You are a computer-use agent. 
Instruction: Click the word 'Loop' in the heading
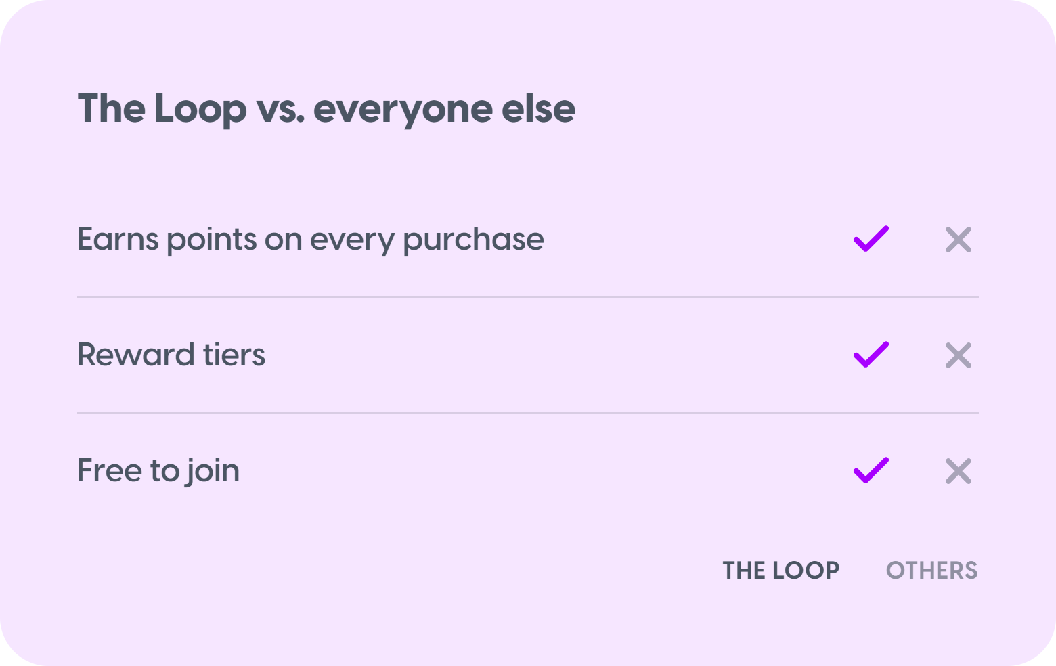[200, 110]
